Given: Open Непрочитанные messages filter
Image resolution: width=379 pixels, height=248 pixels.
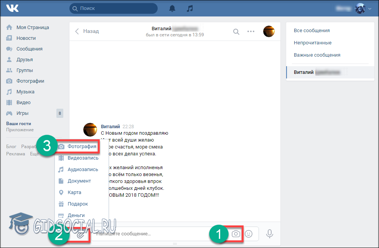Looking at the screenshot, I should pos(313,43).
